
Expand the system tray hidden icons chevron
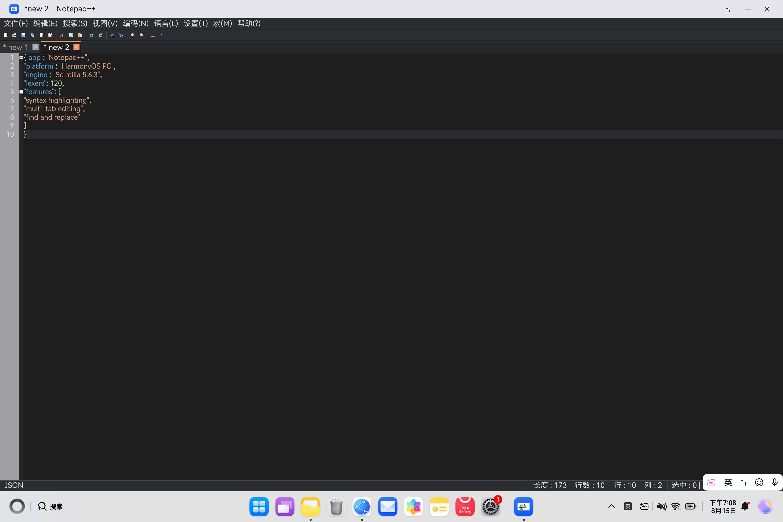click(612, 506)
